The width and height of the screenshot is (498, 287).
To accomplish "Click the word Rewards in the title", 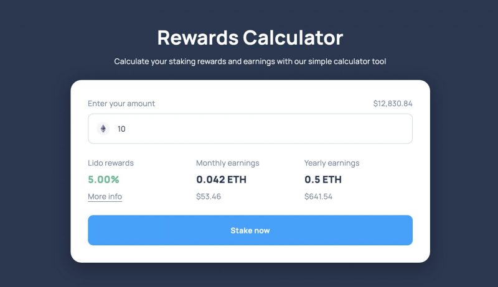I will pyautogui.click(x=198, y=38).
